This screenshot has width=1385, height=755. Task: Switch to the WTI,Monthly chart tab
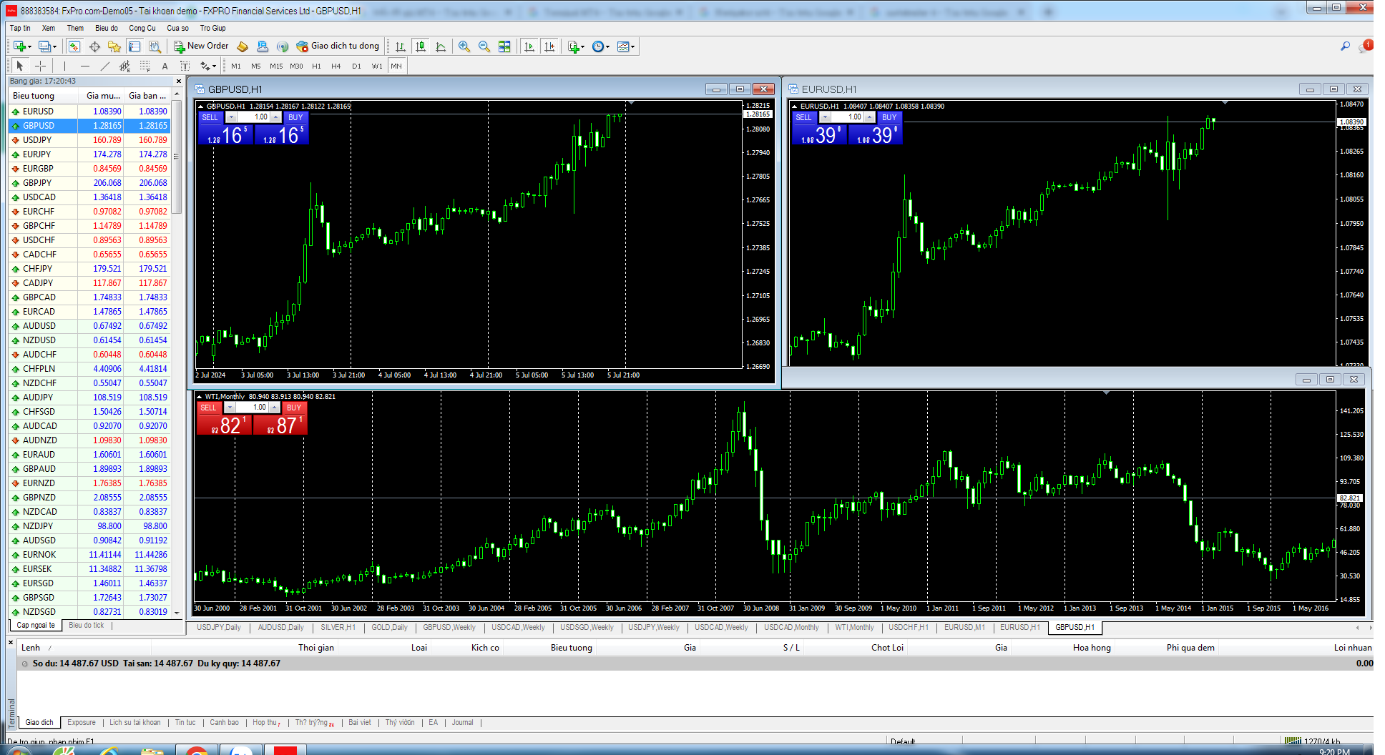[854, 628]
